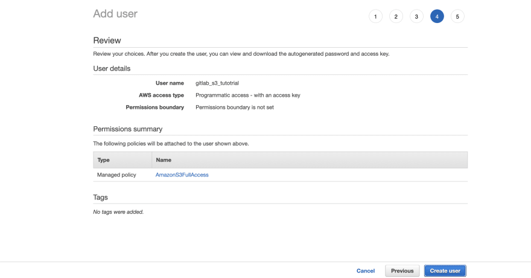
Task: Click the User details section heading
Action: pyautogui.click(x=112, y=68)
